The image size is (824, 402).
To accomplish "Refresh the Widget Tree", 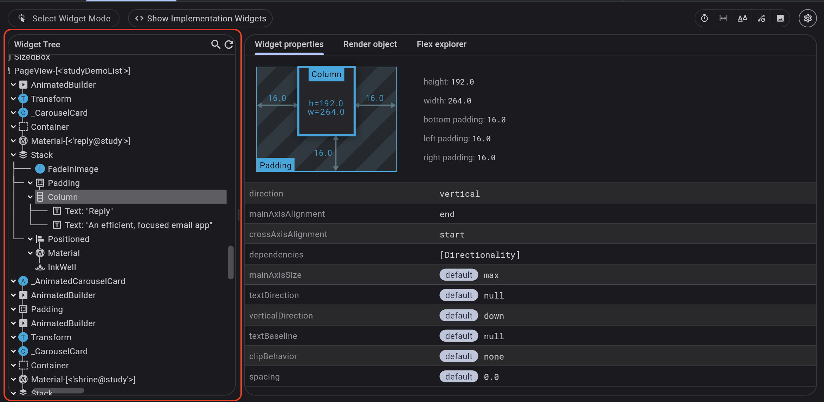I will (x=229, y=45).
